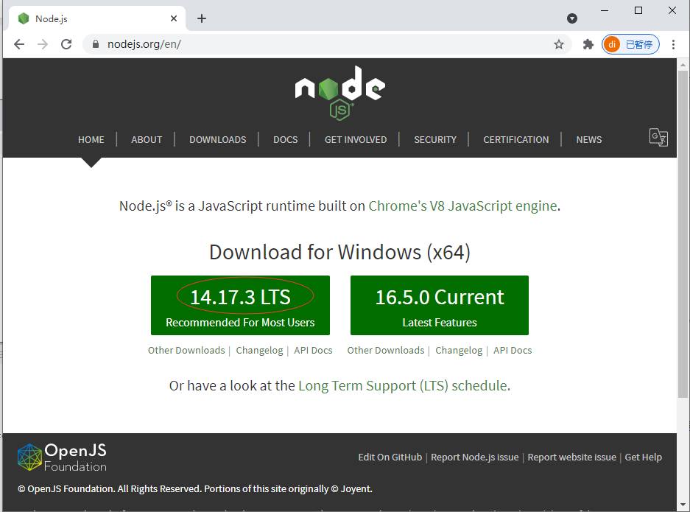Image resolution: width=690 pixels, height=512 pixels.
Task: Close the Node.js tab
Action: point(174,18)
